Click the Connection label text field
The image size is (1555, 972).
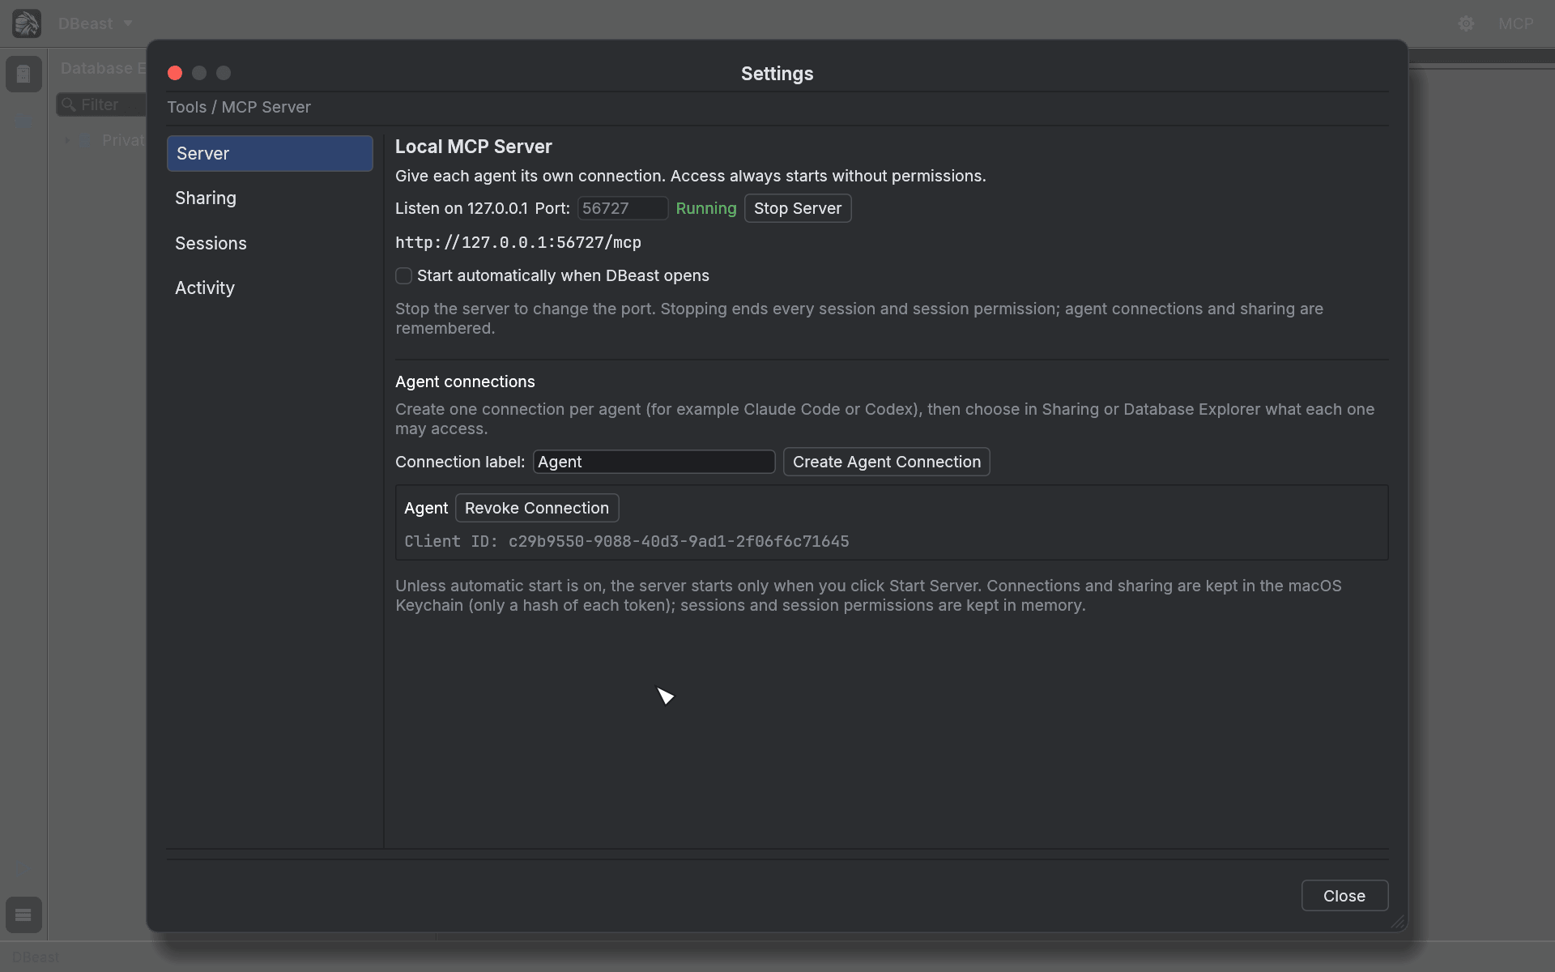[654, 462]
